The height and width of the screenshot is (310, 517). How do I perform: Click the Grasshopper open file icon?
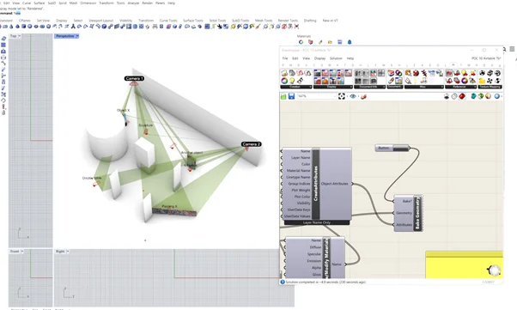click(x=283, y=96)
